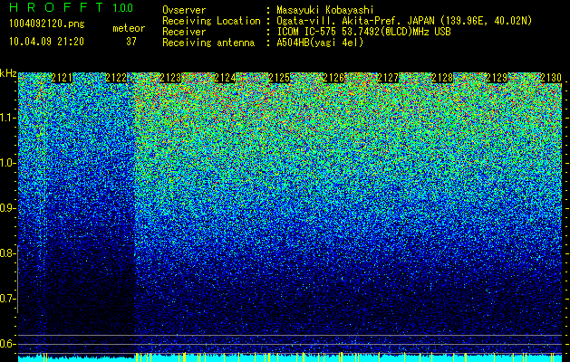The image size is (570, 362).
Task: Click the observer name Masayuki Kobayashi
Action: point(325,10)
